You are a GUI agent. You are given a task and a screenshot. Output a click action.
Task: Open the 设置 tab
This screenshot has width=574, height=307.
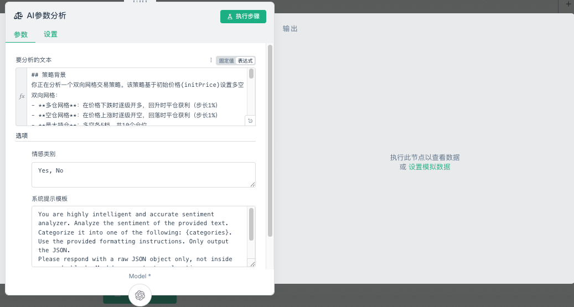pyautogui.click(x=50, y=34)
